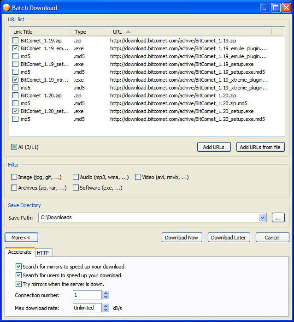294x322 pixels.
Task: Uncheck Search for mirrors to speed up download
Action: 18,267
